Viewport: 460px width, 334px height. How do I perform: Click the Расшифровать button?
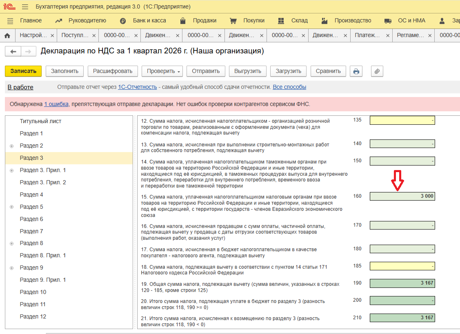(x=113, y=71)
